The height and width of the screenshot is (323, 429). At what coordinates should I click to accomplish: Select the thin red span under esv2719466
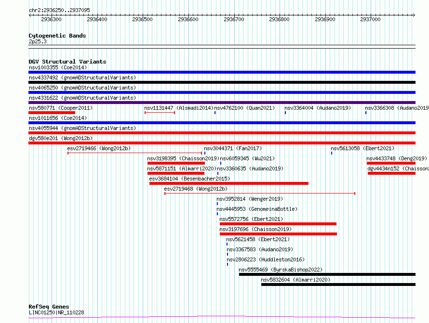point(135,153)
